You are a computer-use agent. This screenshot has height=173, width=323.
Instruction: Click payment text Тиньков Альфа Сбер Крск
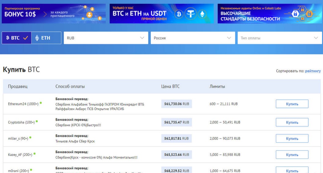75,141
